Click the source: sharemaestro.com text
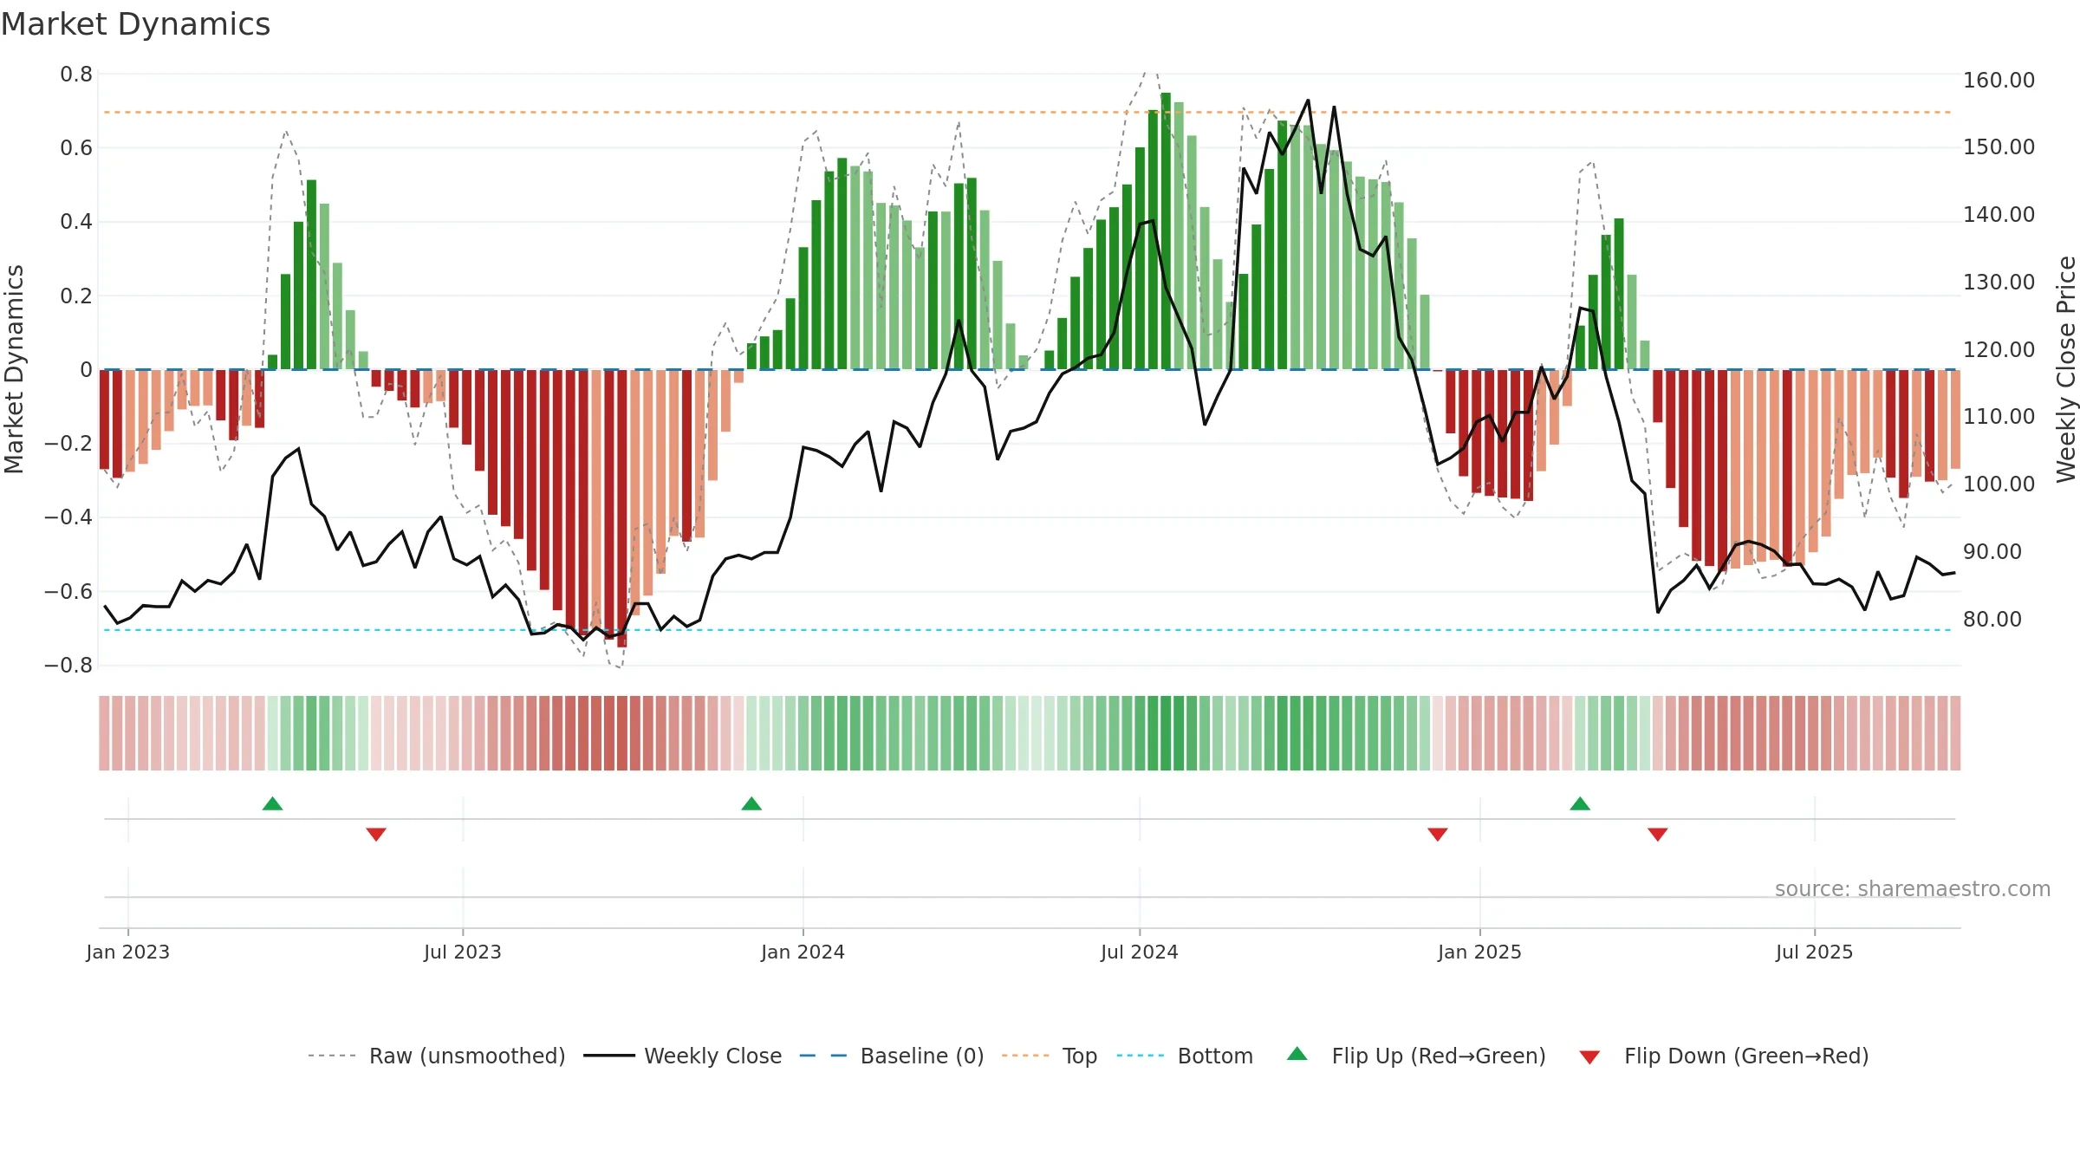The width and height of the screenshot is (2080, 1170). click(x=1913, y=888)
